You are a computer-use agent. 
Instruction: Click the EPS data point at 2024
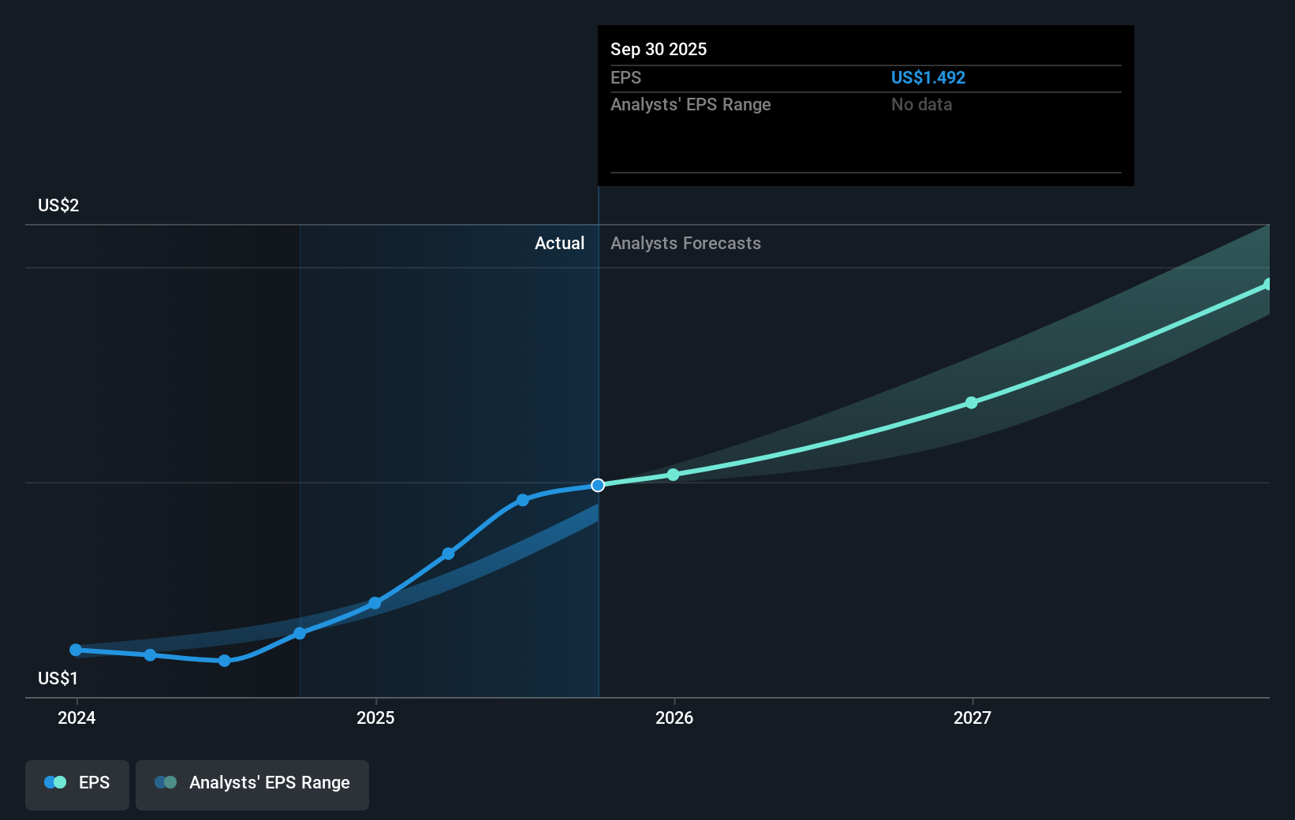76,650
